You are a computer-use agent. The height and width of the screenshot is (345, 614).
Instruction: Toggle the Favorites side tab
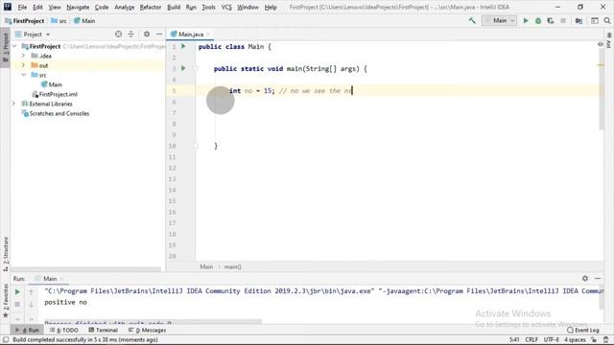click(x=6, y=301)
